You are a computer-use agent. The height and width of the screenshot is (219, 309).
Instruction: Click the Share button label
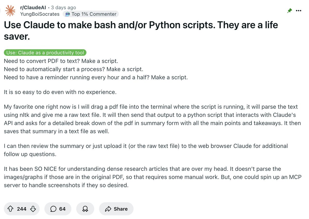click(x=121, y=209)
